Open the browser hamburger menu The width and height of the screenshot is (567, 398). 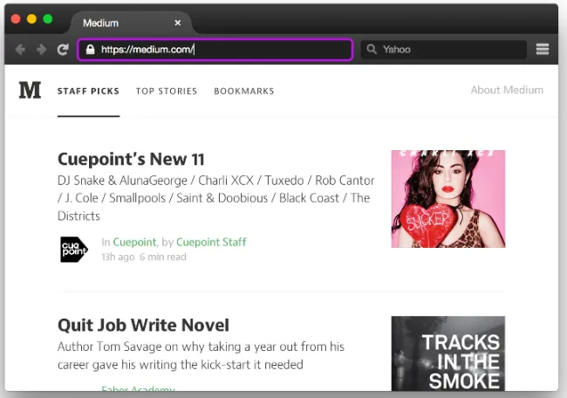coord(543,49)
